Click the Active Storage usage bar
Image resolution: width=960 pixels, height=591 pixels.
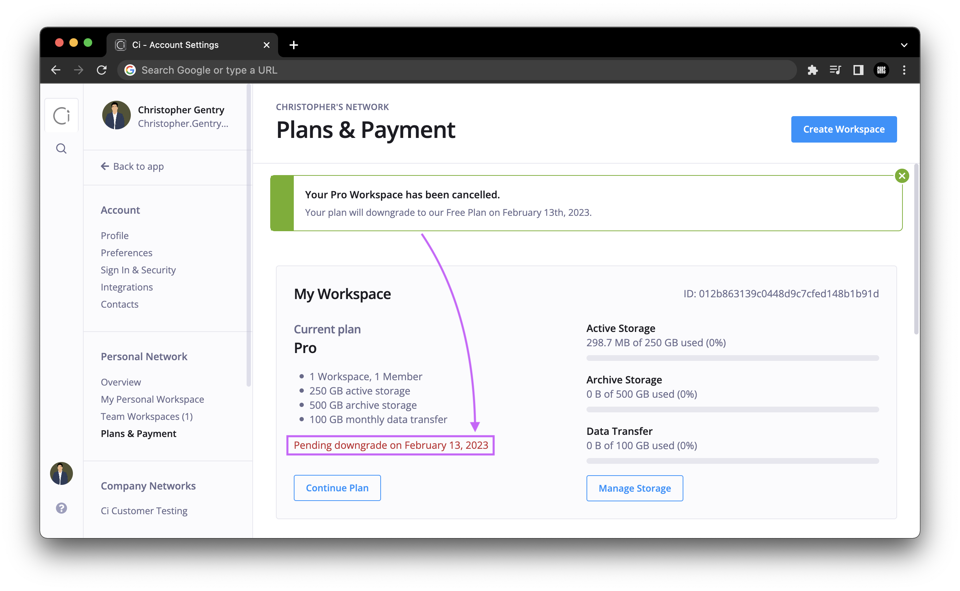tap(732, 358)
